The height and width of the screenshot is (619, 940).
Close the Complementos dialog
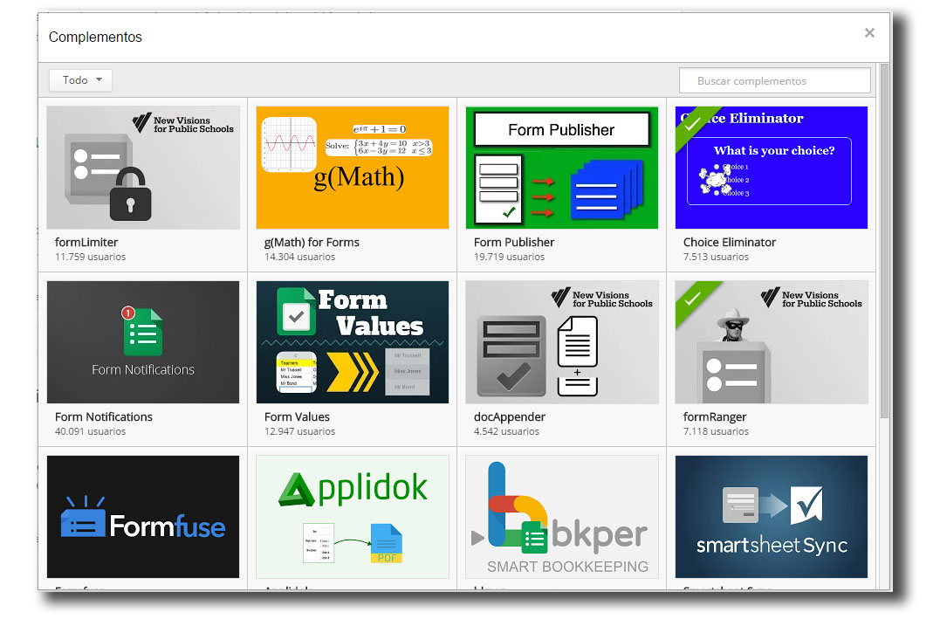(x=869, y=33)
